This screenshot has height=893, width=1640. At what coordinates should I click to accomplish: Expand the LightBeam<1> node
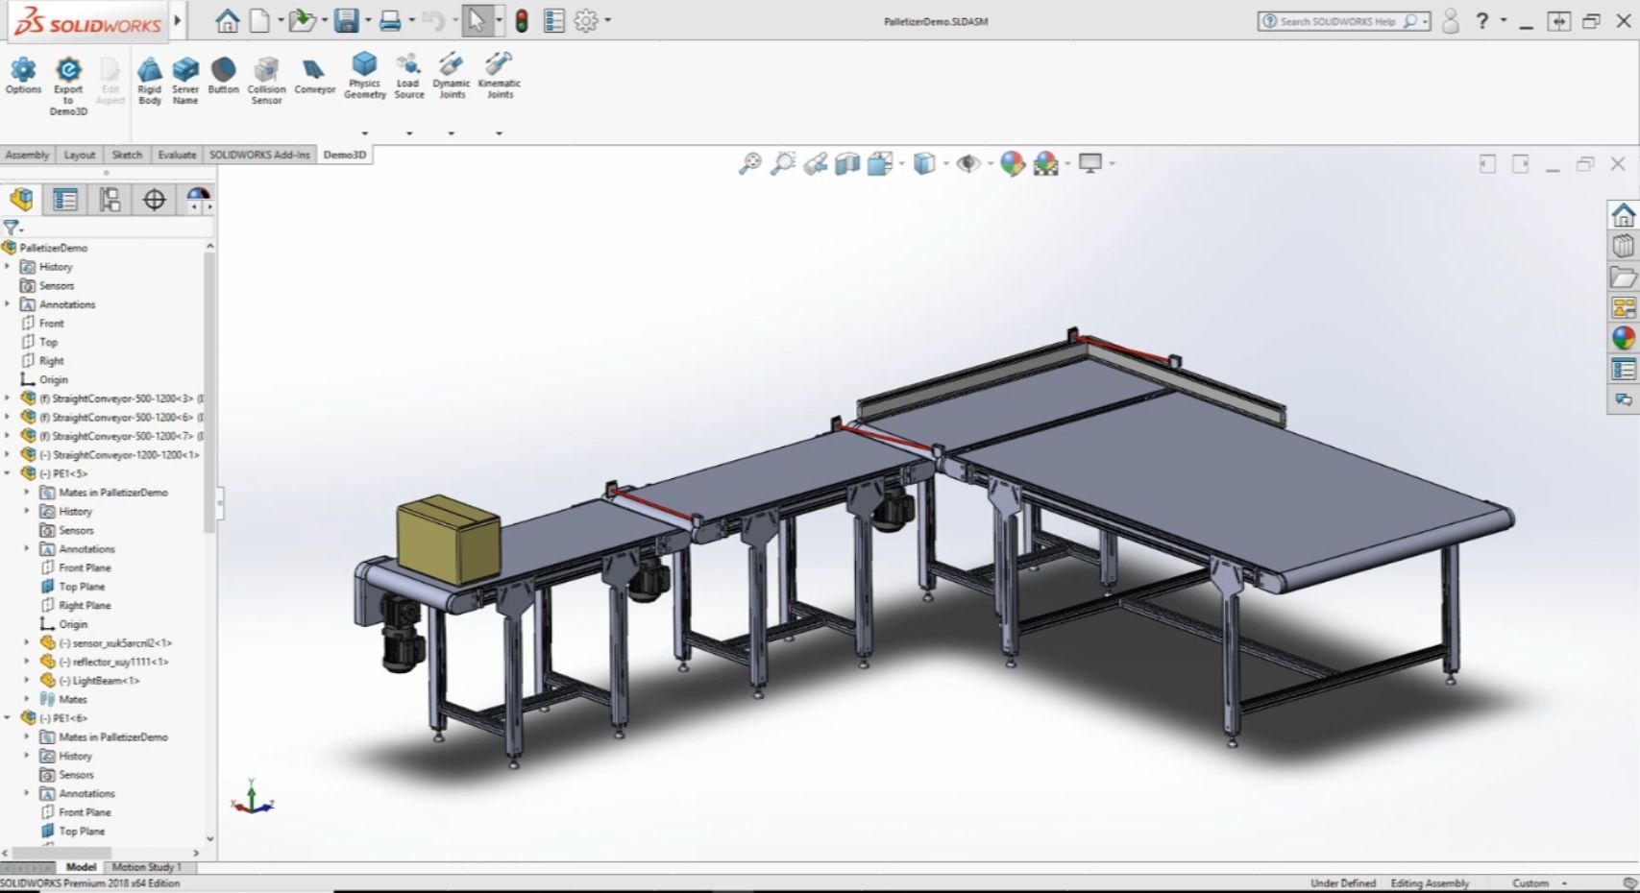coord(27,681)
